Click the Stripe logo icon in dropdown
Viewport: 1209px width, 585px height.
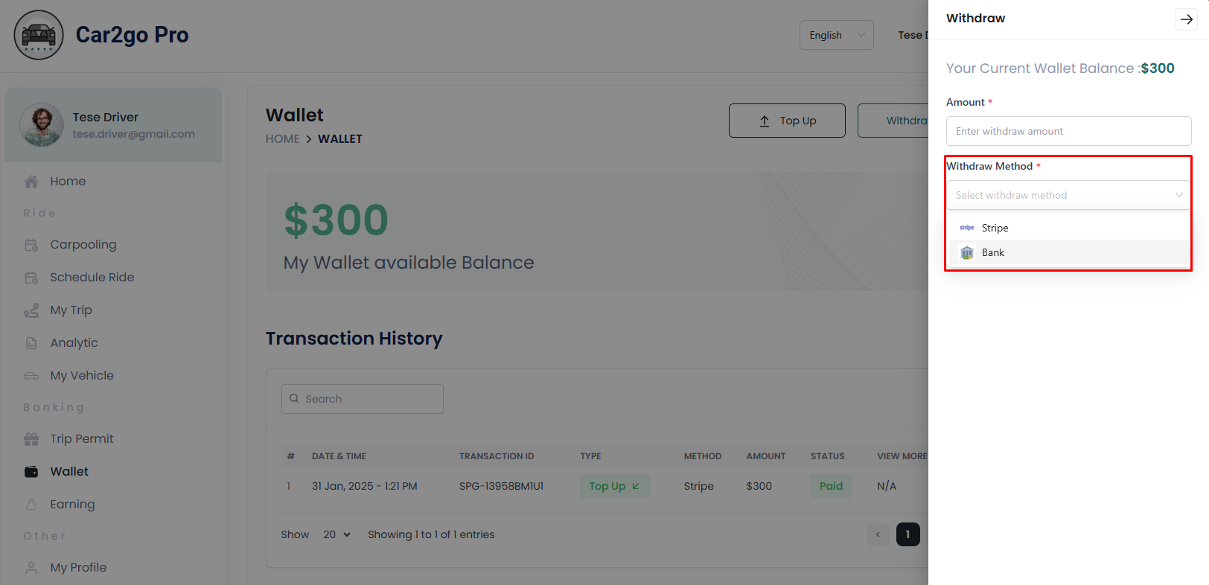[x=967, y=228]
